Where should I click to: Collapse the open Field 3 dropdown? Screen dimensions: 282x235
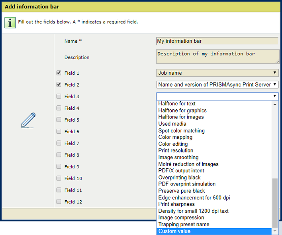217,96
